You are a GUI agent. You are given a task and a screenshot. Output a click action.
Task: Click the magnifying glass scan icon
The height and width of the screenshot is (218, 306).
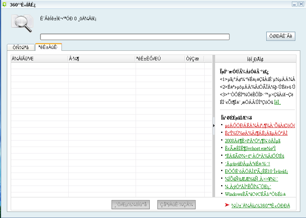click(22, 23)
